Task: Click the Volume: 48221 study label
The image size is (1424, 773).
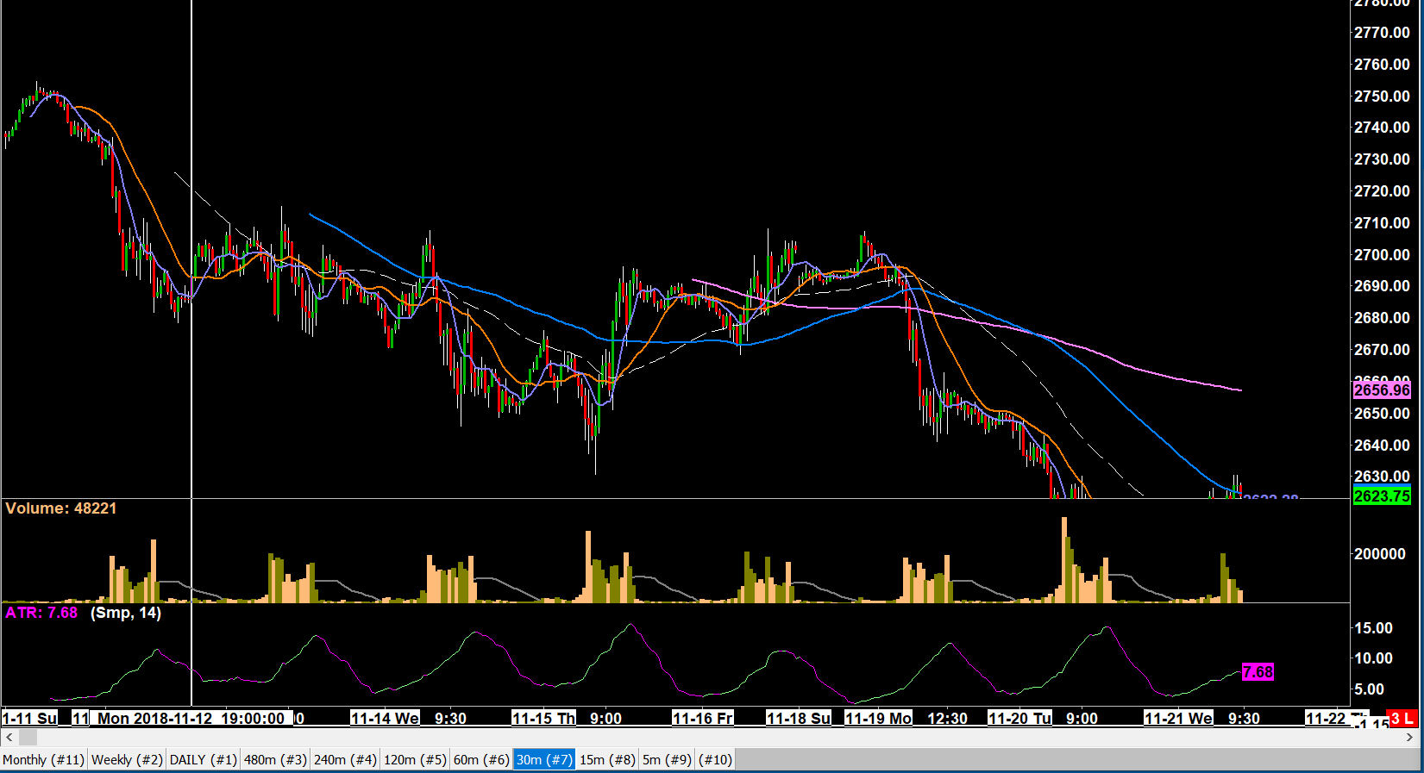Action: tap(60, 508)
